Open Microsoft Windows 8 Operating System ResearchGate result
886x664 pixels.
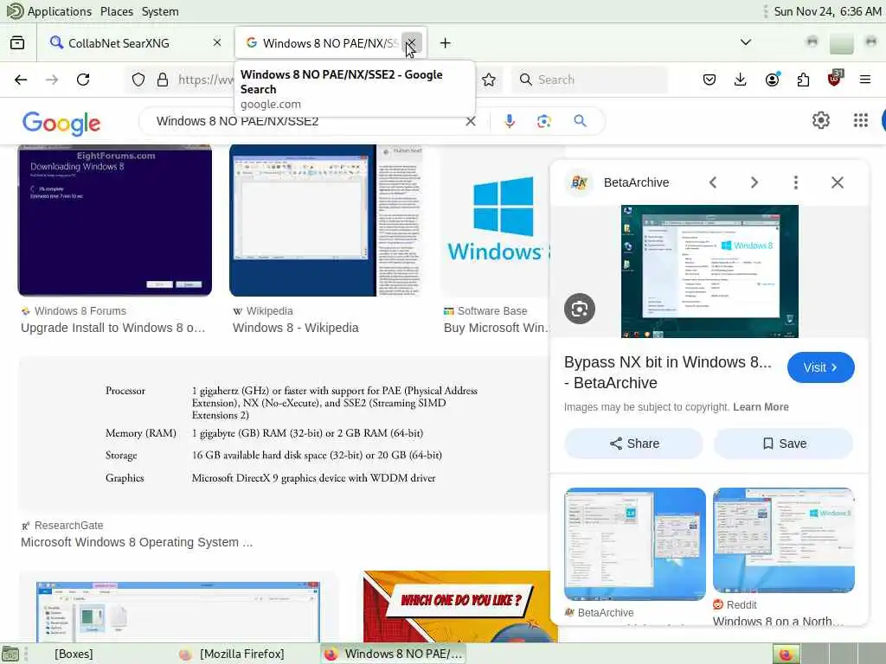137,542
